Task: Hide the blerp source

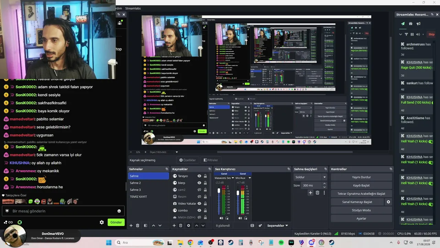Action: (x=199, y=183)
